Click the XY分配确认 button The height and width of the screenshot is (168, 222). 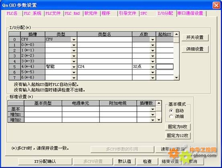click(x=45, y=162)
